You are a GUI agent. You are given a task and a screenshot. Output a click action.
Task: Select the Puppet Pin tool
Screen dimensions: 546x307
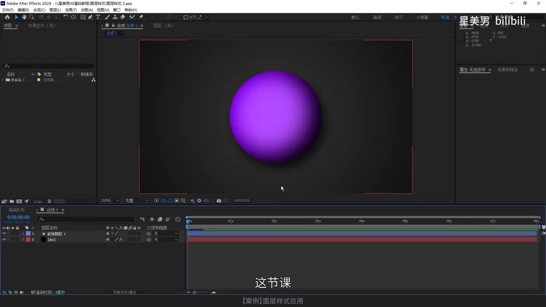click(141, 17)
